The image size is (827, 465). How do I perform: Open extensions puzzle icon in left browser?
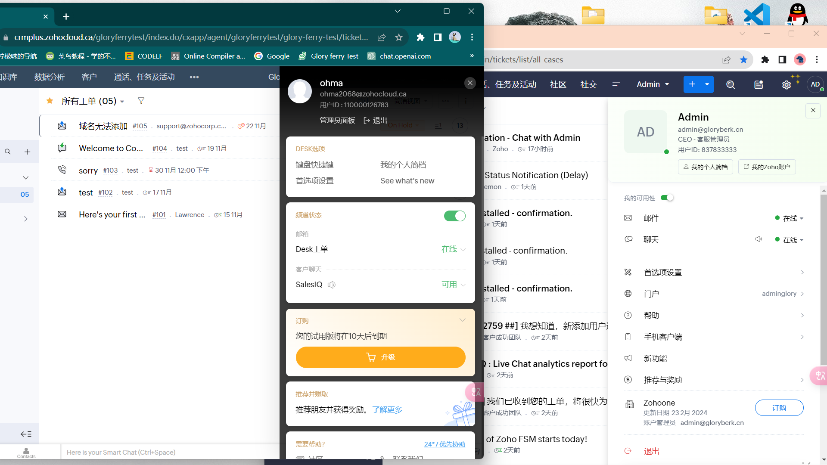(420, 37)
